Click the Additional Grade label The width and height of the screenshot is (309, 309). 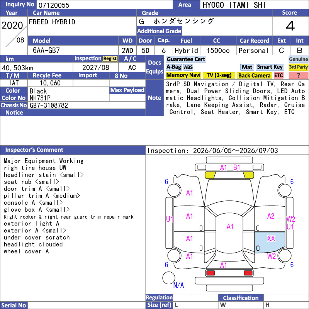159,31
